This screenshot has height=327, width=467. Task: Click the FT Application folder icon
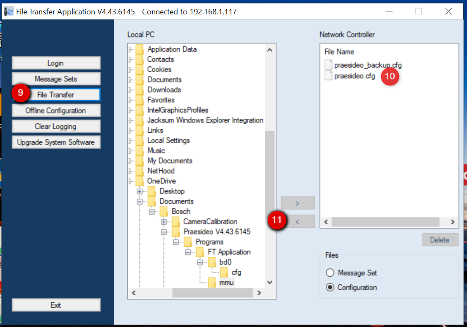click(x=200, y=252)
